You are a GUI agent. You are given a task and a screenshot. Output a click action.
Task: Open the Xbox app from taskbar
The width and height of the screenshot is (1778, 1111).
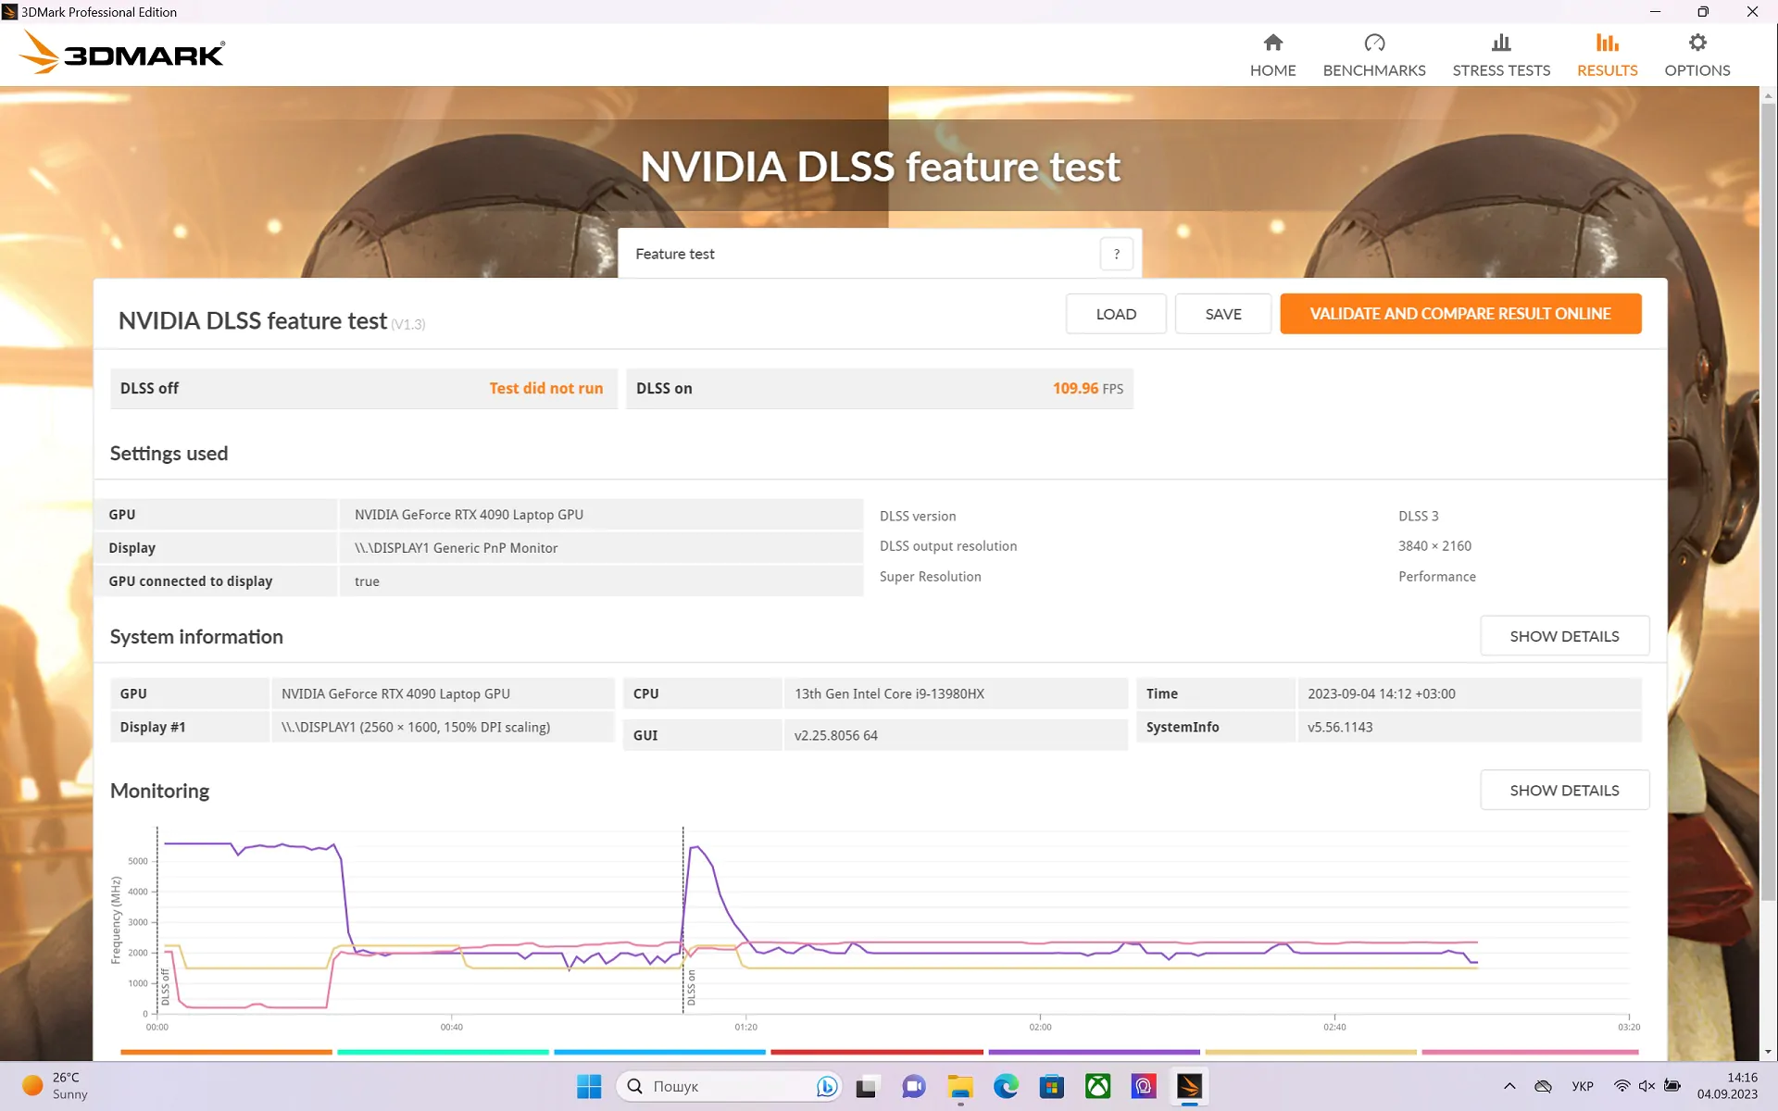1097,1086
